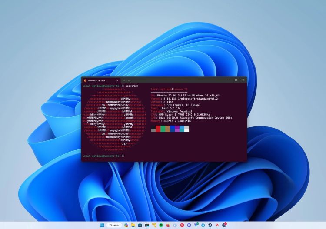
Task: Close the Ubuntu 22.04.3 LTS tab
Action: coord(117,80)
